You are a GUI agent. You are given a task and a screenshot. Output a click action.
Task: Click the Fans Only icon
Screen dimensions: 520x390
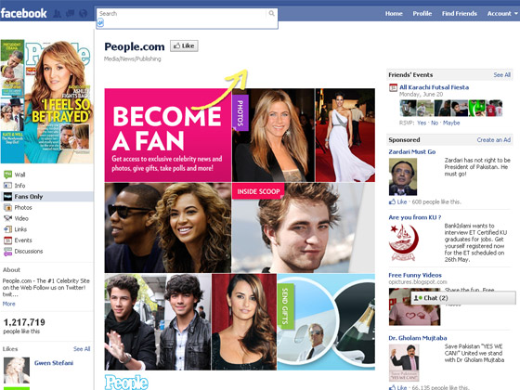pos(7,196)
